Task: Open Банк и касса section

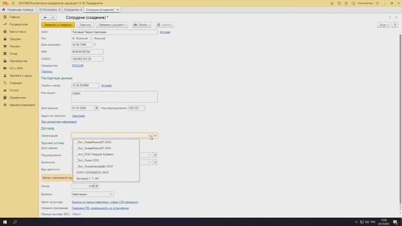Action: pyautogui.click(x=18, y=31)
